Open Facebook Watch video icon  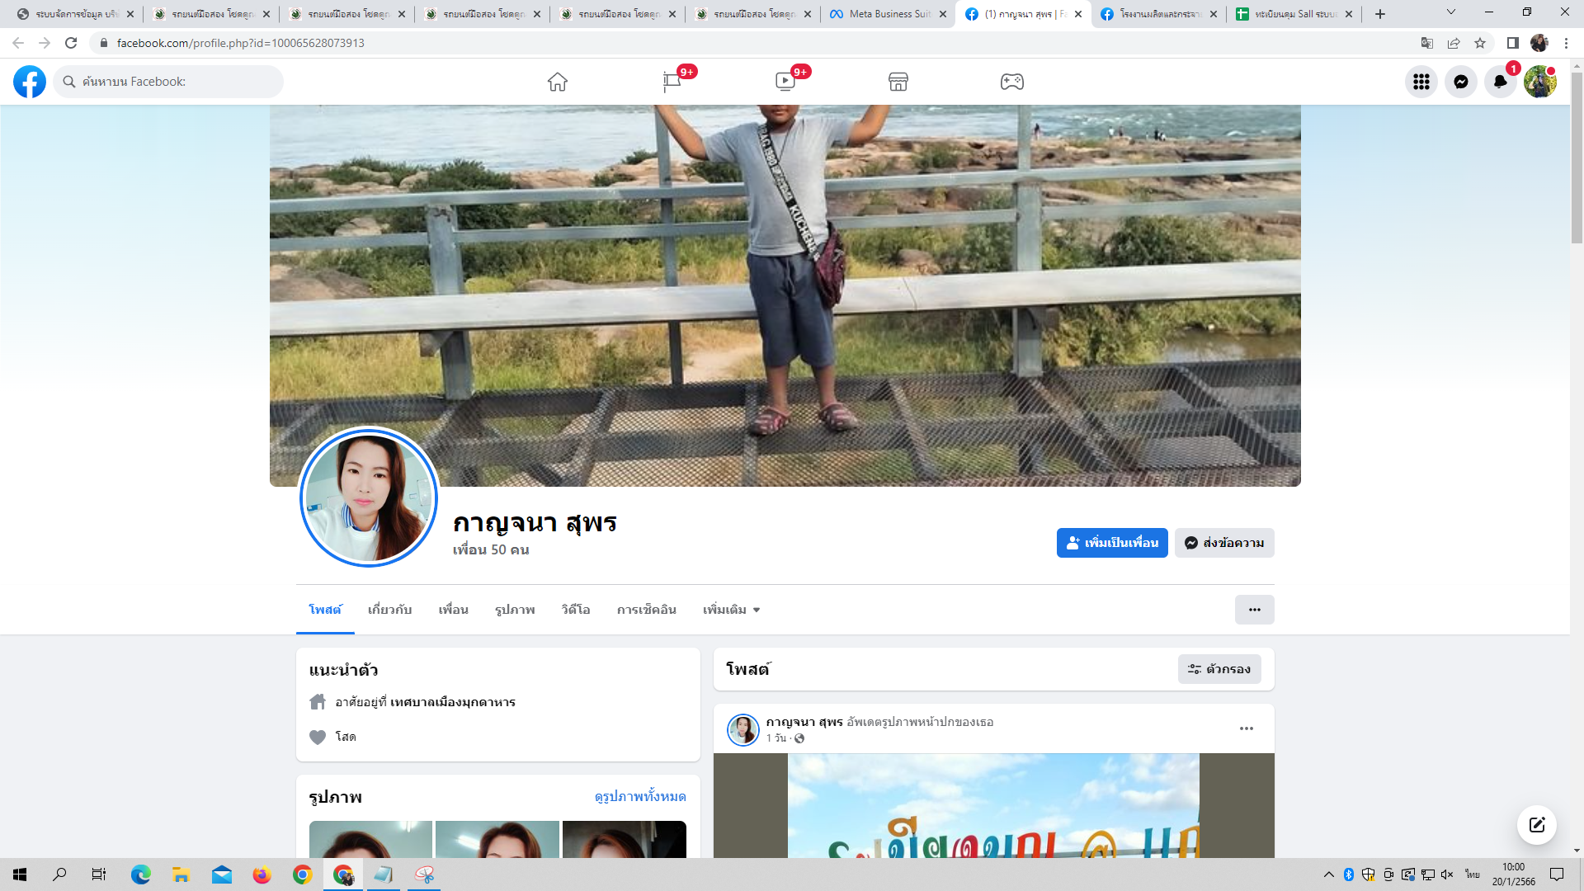785,82
